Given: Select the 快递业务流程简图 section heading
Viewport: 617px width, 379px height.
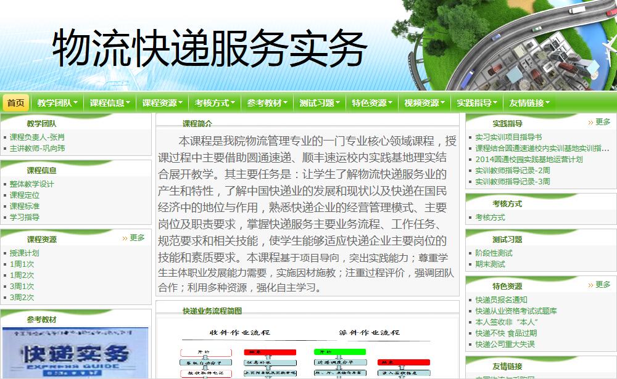Looking at the screenshot, I should click(x=212, y=311).
